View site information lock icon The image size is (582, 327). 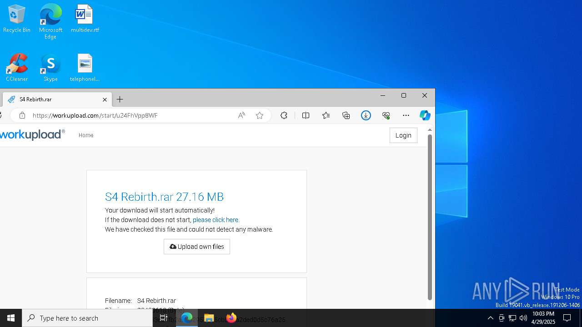(22, 115)
